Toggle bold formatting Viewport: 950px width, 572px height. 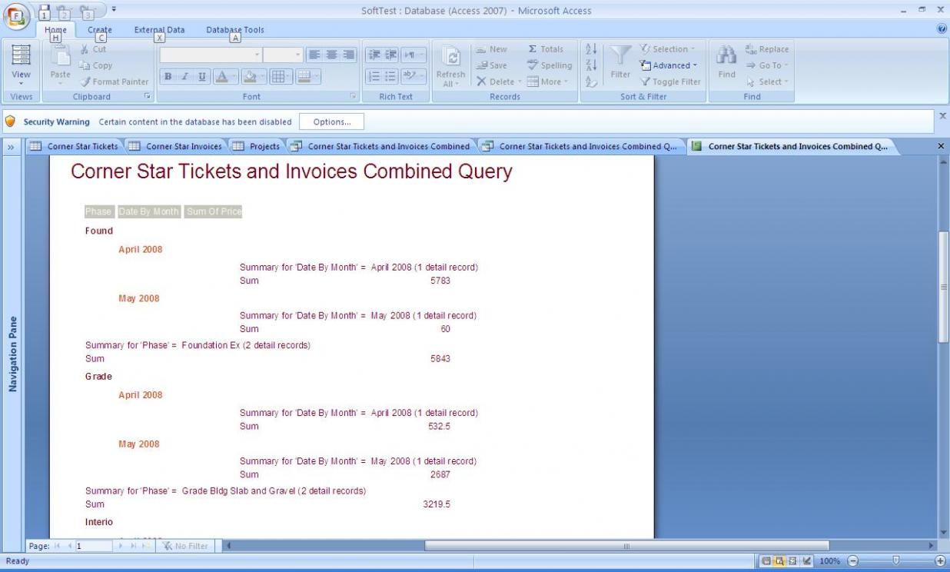point(168,76)
